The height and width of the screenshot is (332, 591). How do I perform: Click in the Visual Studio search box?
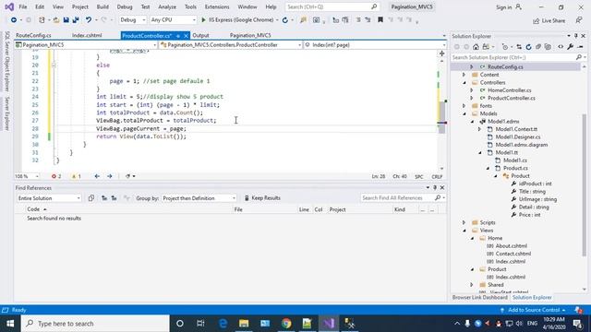(332, 6)
